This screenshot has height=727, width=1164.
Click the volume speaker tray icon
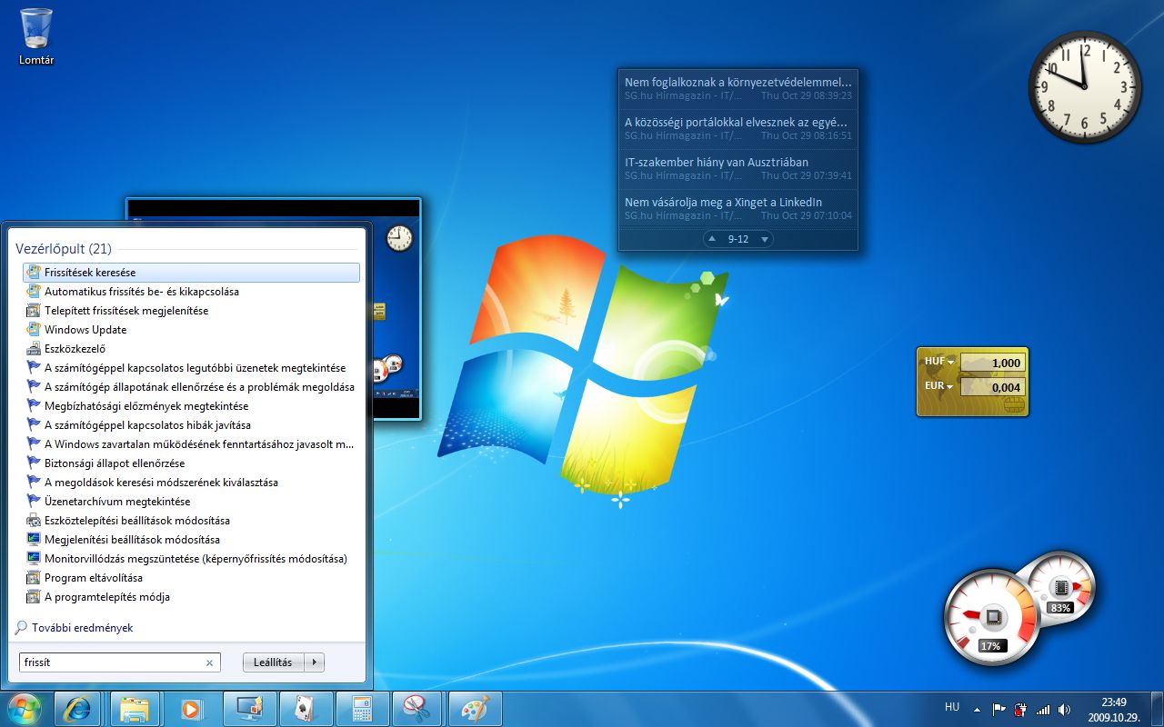pyautogui.click(x=1065, y=709)
